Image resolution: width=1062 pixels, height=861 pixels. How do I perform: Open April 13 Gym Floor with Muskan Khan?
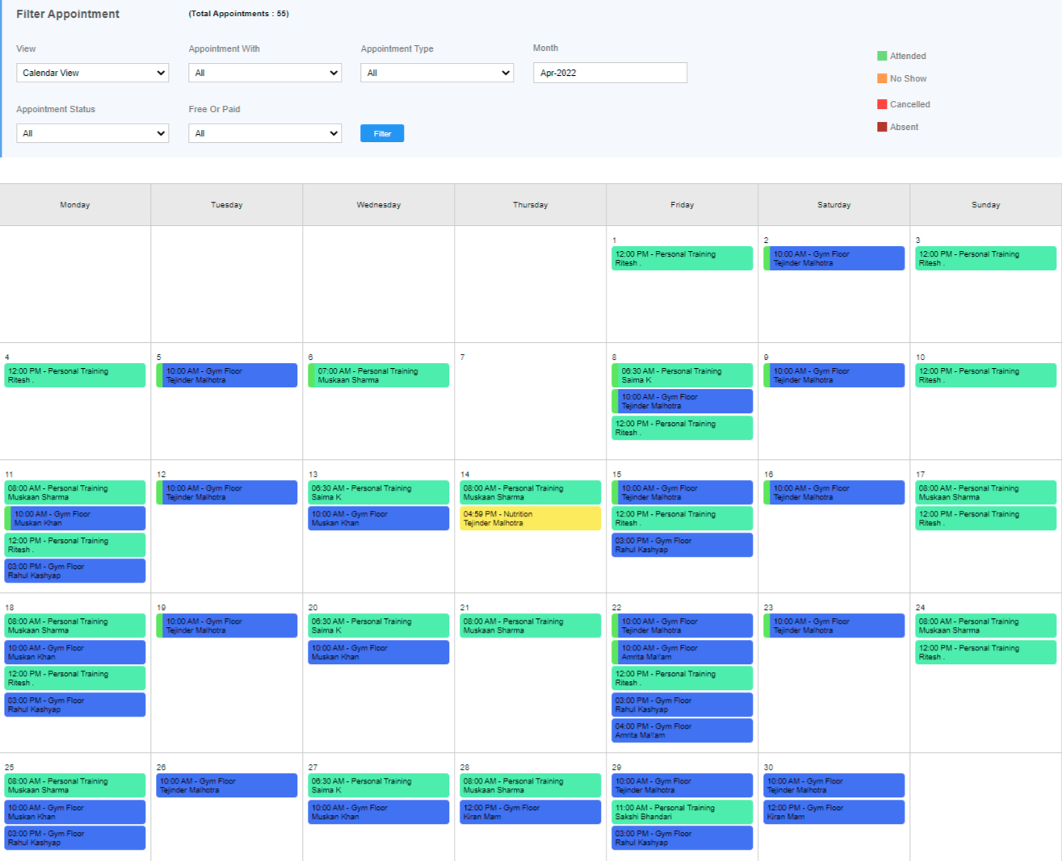pyautogui.click(x=379, y=518)
